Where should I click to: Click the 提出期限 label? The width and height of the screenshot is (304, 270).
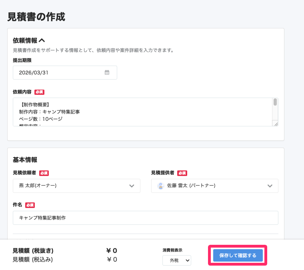click(22, 60)
